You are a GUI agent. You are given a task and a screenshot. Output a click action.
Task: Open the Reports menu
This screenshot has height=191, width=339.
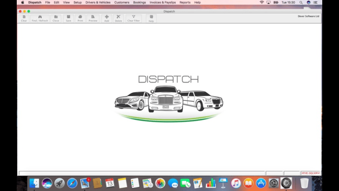click(185, 2)
